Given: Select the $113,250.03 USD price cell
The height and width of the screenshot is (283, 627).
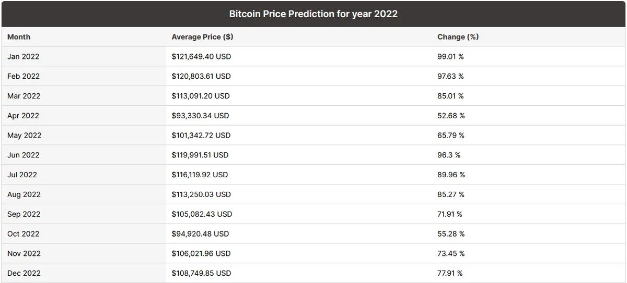Looking at the screenshot, I should 201,194.
